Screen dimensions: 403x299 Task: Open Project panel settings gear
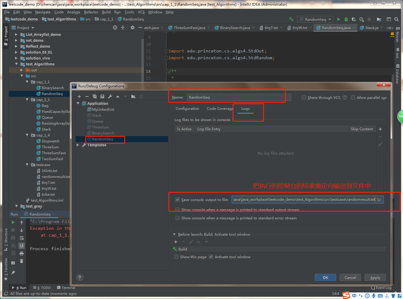pyautogui.click(x=132, y=28)
